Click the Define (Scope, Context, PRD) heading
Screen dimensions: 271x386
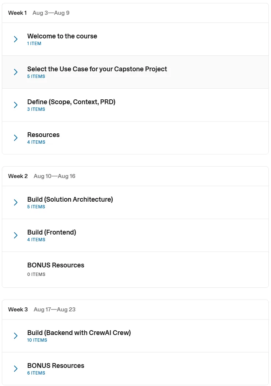point(71,102)
